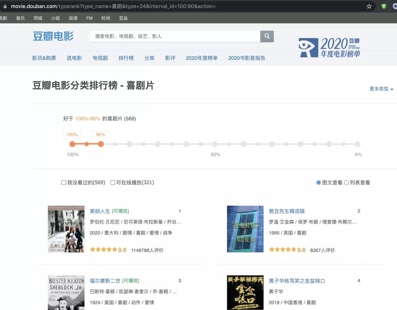Image resolution: width=397 pixels, height=310 pixels.
Task: Check 可在线播放(321) checkbox
Action: point(113,182)
